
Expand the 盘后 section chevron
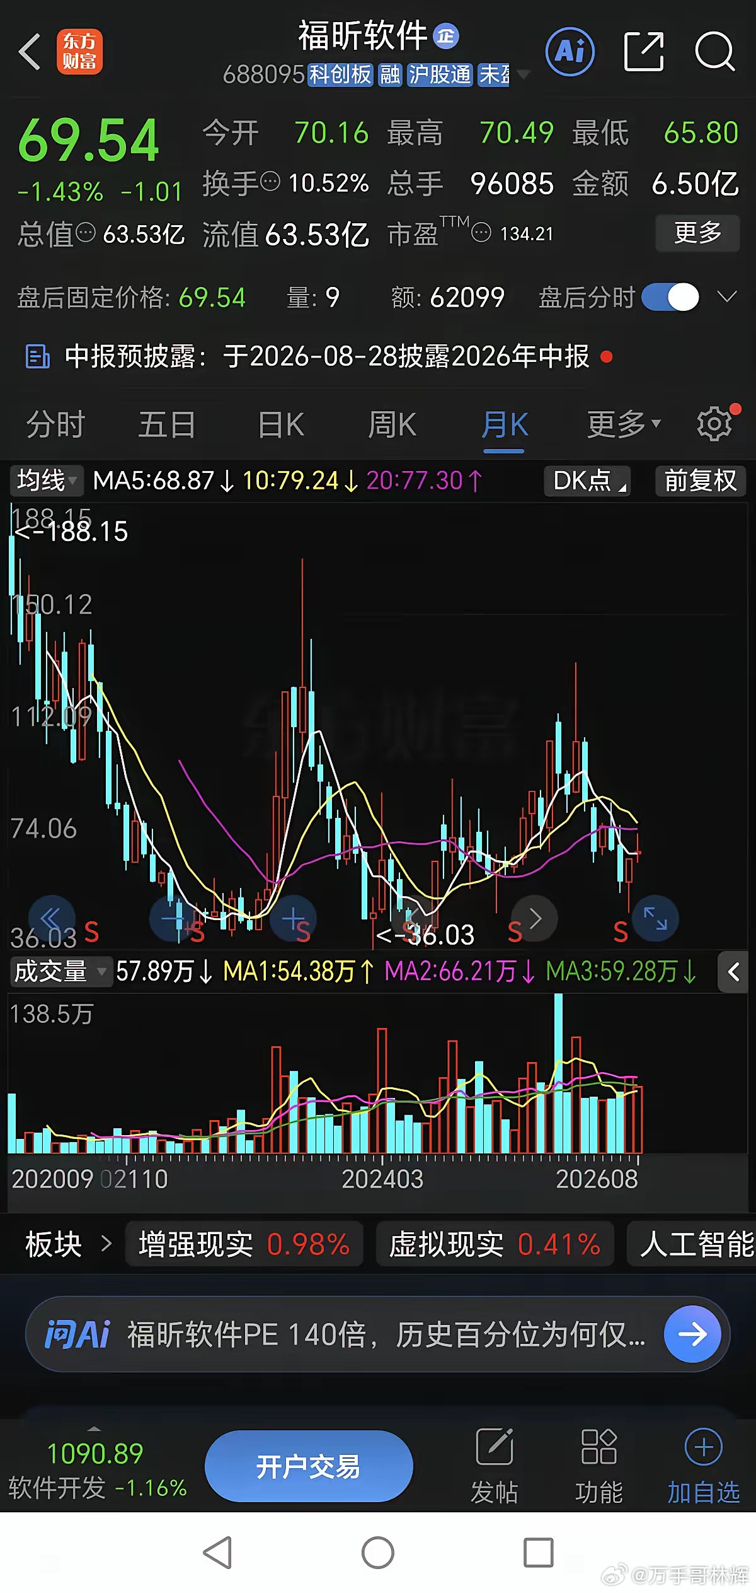(x=728, y=296)
